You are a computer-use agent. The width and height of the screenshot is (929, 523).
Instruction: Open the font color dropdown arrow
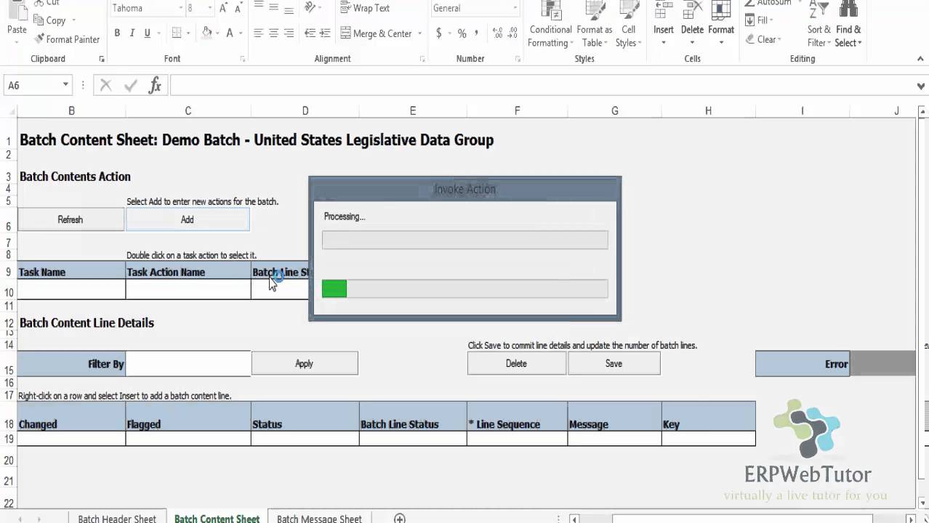click(x=241, y=33)
